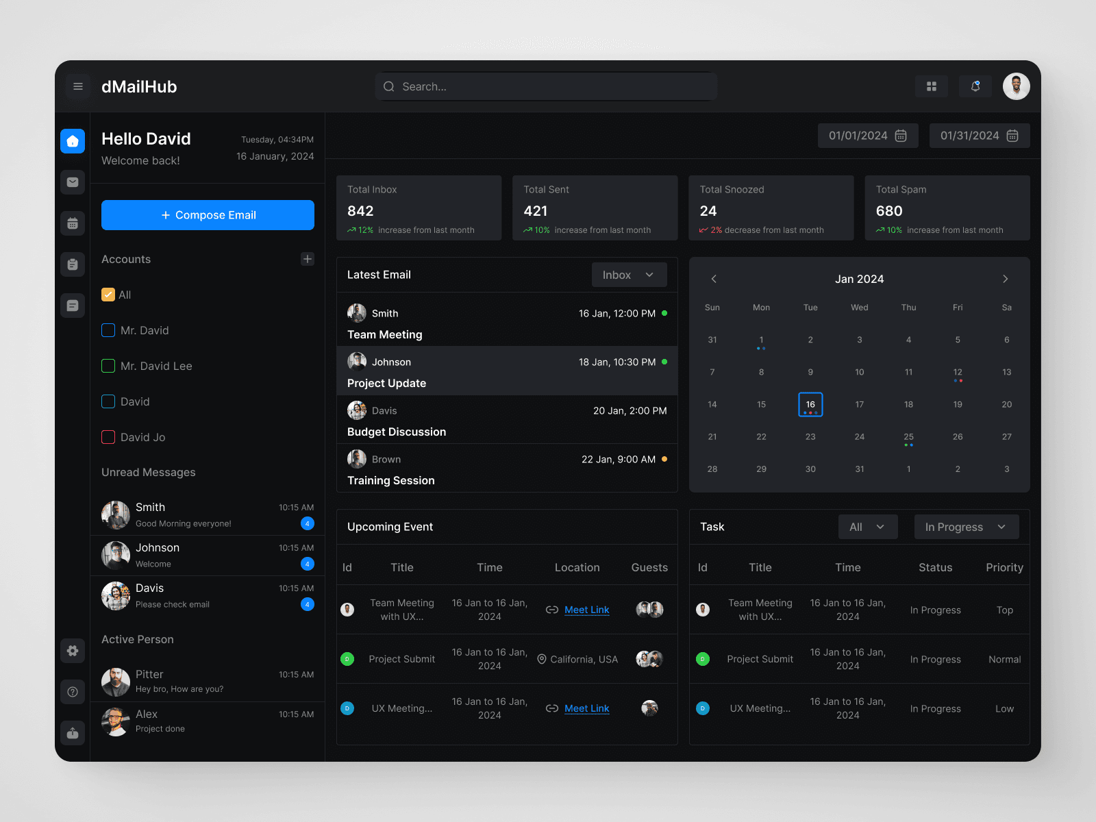Select start date 01/01/2024 field
The height and width of the screenshot is (822, 1096).
pyautogui.click(x=868, y=136)
